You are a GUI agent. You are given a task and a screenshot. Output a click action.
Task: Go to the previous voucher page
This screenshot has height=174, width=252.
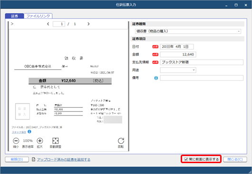[48, 24]
